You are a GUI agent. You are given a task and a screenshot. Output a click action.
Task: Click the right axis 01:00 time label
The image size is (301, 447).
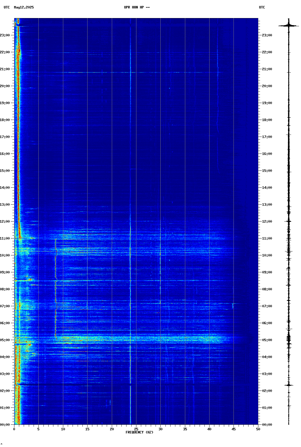pos(267,408)
